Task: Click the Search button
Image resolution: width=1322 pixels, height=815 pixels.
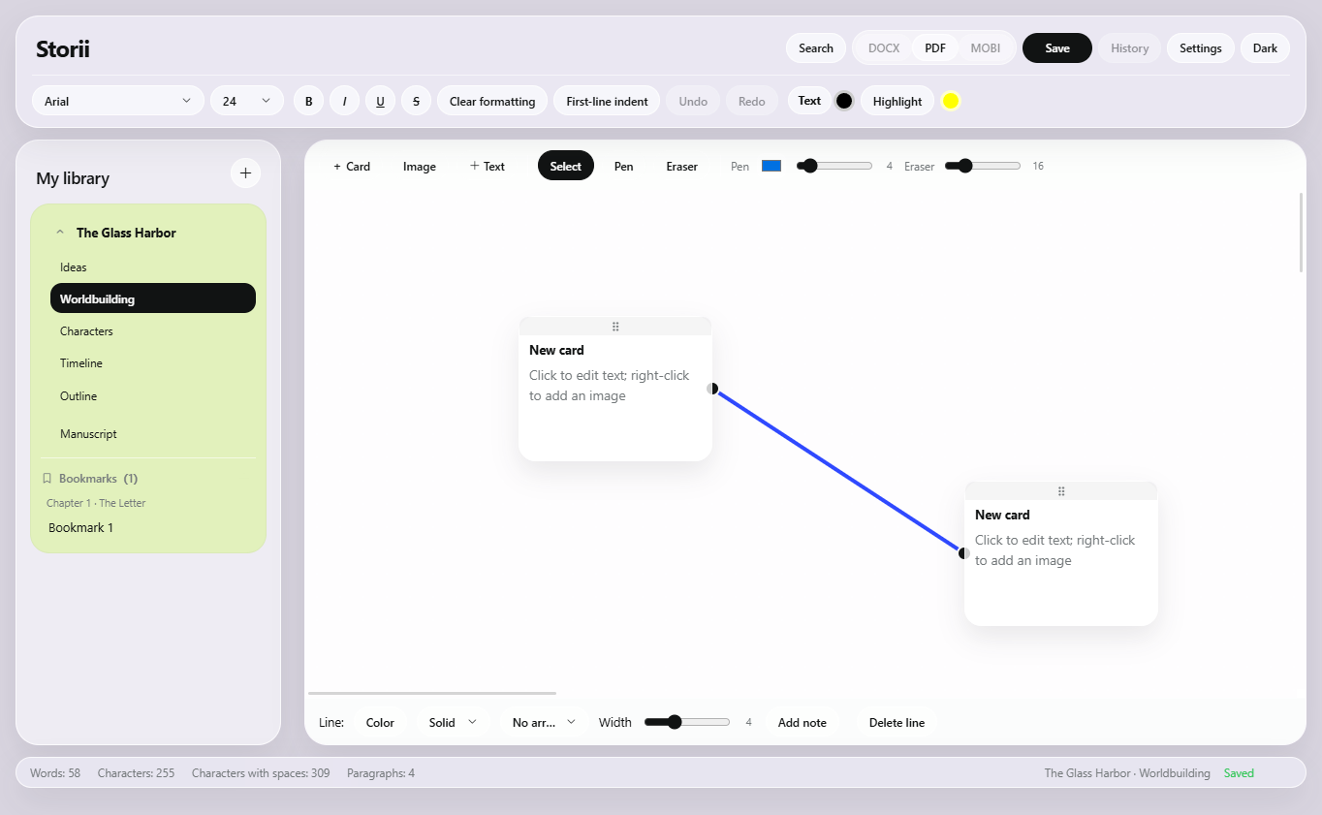Action: pyautogui.click(x=816, y=48)
